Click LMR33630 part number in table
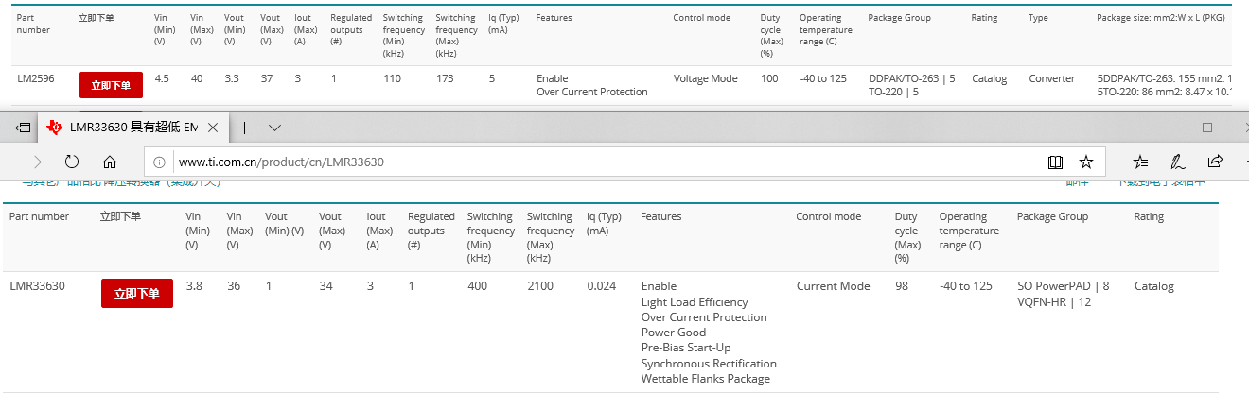 [37, 286]
